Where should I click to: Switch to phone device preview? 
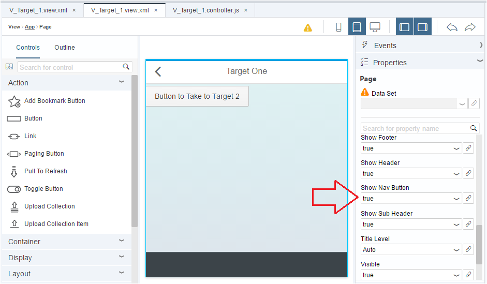pyautogui.click(x=338, y=27)
